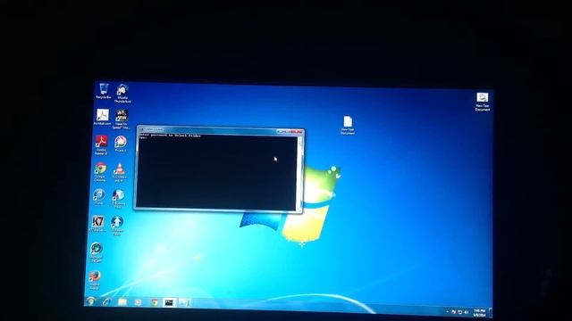The image size is (572, 321).
Task: Launch the Mozilla Firefox desktop shortcut
Action: (x=94, y=279)
